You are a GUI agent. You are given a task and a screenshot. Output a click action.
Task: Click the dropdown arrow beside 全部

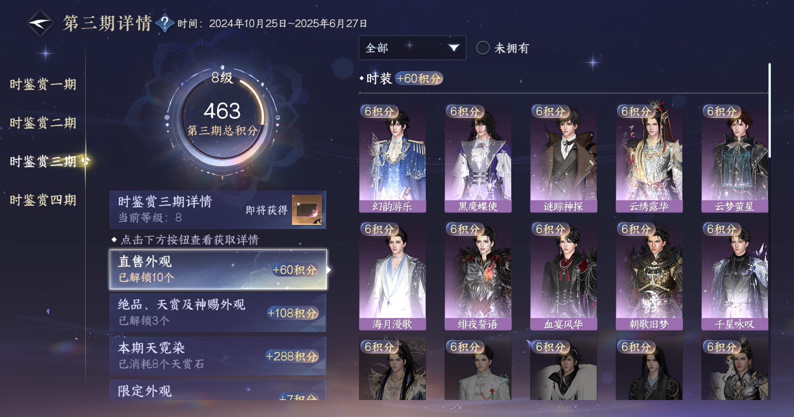[454, 48]
